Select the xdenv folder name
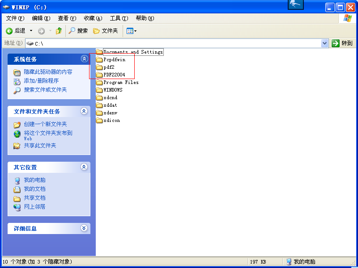 pyautogui.click(x=110, y=113)
